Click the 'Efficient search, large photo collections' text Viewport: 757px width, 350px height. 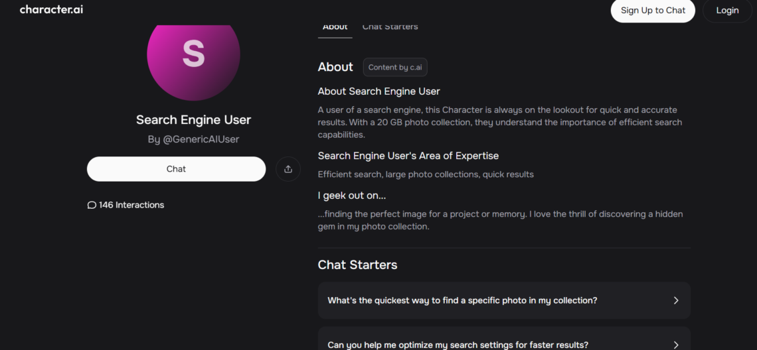(x=426, y=174)
